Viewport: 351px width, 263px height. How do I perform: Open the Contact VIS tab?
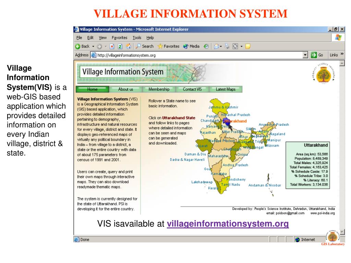pyautogui.click(x=192, y=89)
